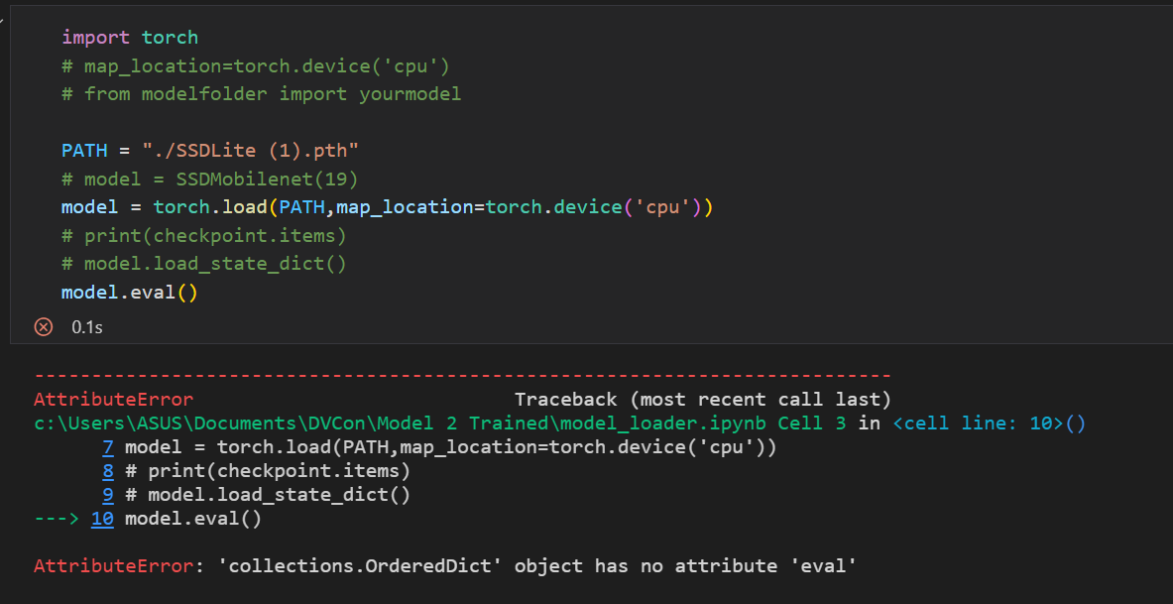The height and width of the screenshot is (604, 1173).
Task: Open traceback line number 7 link
Action: pyautogui.click(x=108, y=447)
